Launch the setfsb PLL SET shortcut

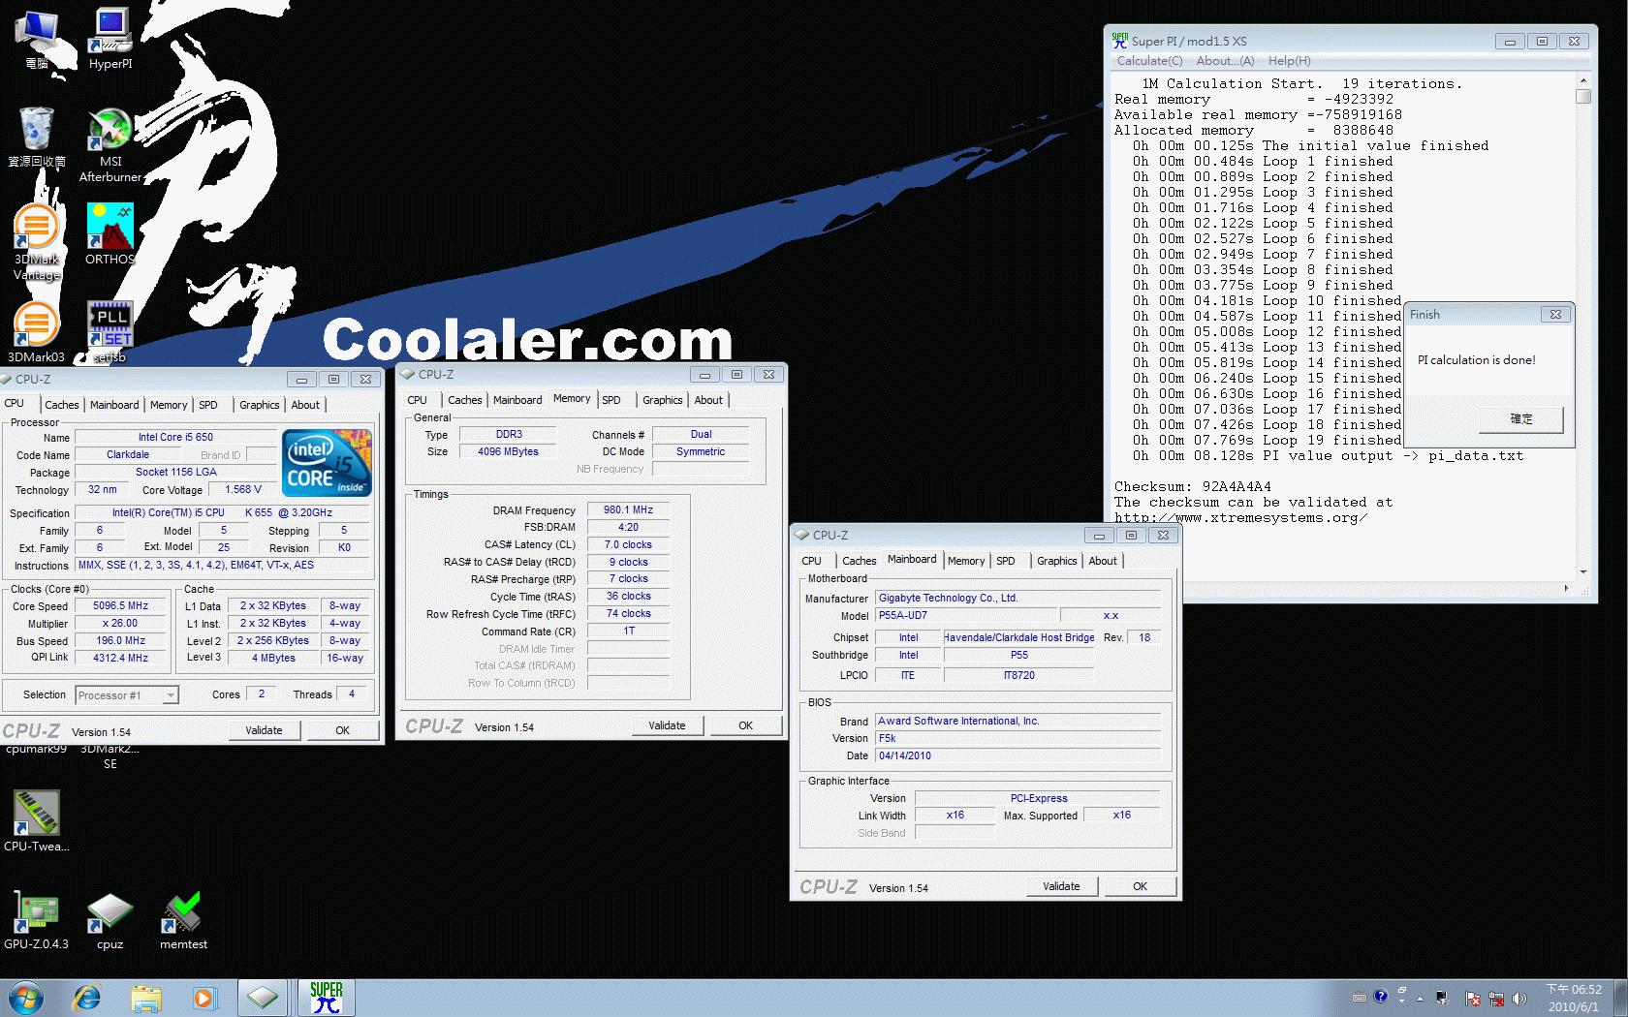click(110, 332)
